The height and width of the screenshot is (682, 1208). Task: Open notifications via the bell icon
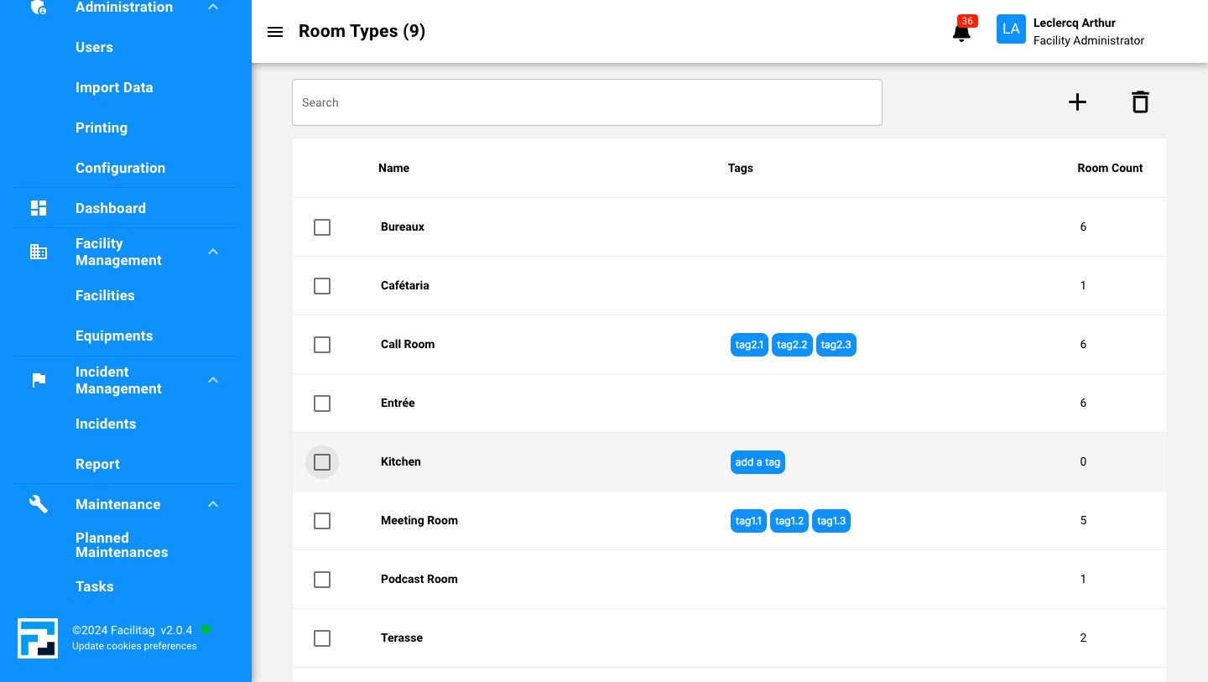click(961, 34)
